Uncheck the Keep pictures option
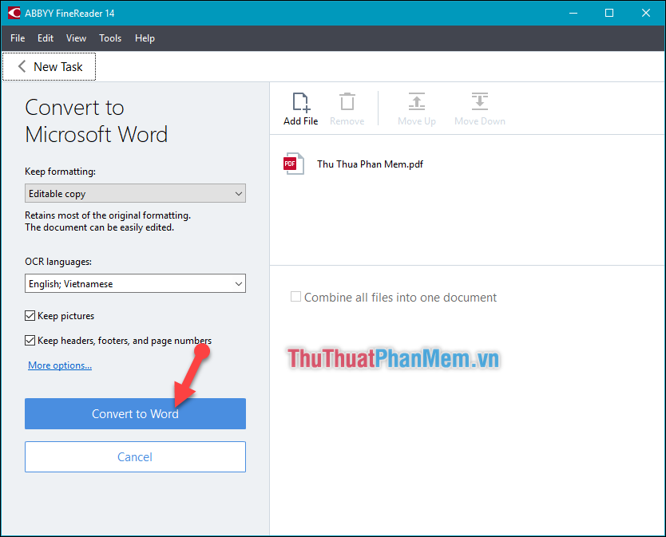 tap(30, 315)
